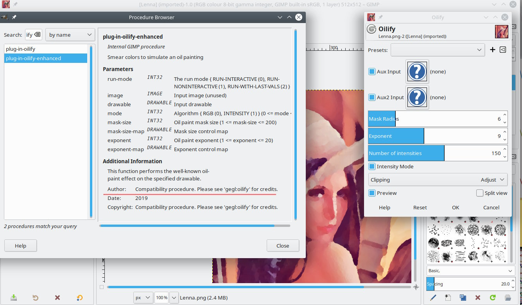The image size is (522, 305).
Task: Click the navigate image icon at canvas corner
Action: 416,287
